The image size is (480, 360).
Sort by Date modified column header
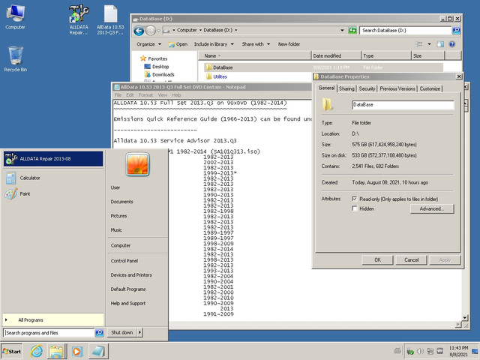(336, 55)
